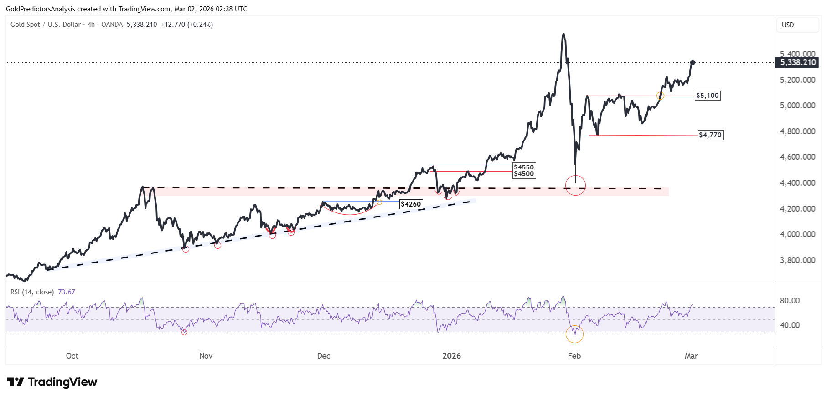The image size is (827, 399).
Task: Click the 4,800.000 price axis label
Action: [798, 131]
